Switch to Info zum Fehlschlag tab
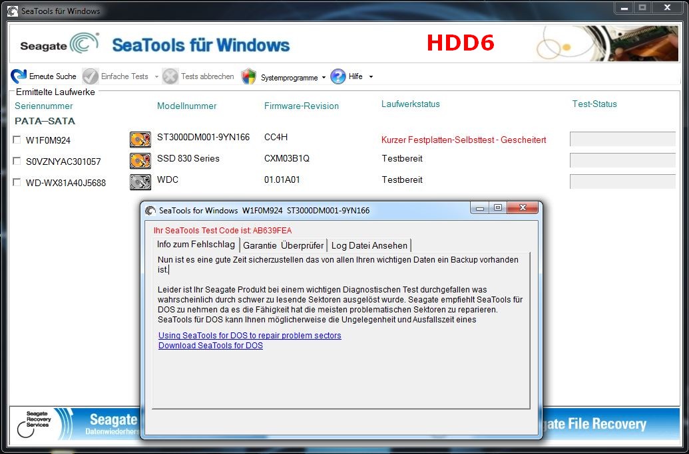 click(196, 245)
